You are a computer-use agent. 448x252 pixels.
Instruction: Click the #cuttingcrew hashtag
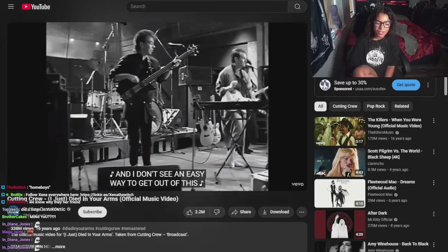pyautogui.click(x=107, y=229)
